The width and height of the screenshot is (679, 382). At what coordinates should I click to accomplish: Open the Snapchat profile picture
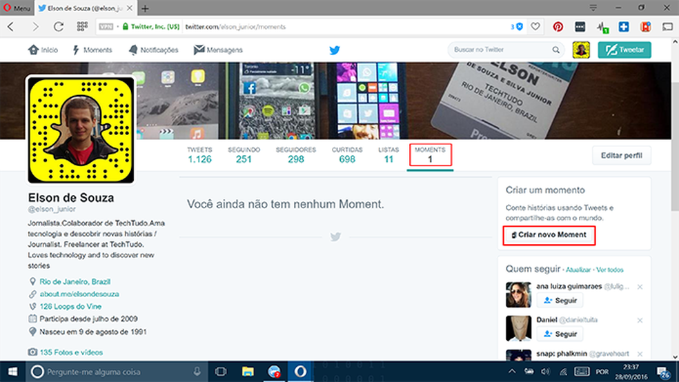tap(81, 130)
